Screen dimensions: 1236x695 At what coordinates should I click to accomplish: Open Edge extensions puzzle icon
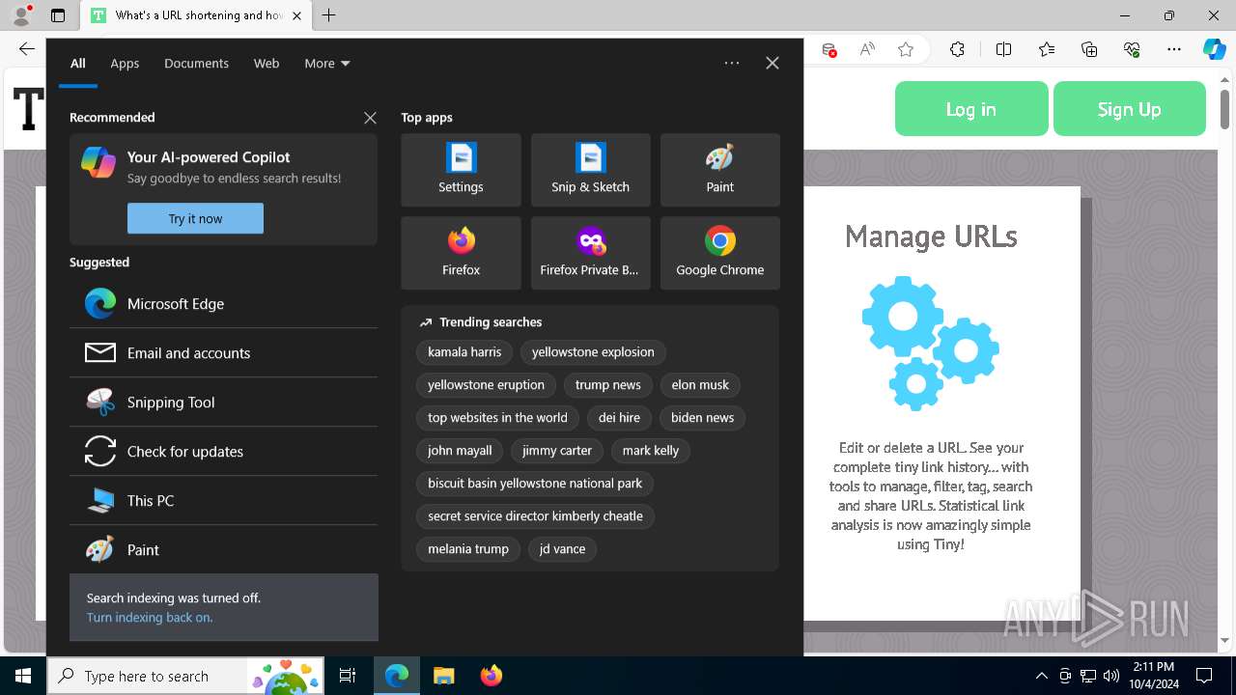(x=957, y=49)
